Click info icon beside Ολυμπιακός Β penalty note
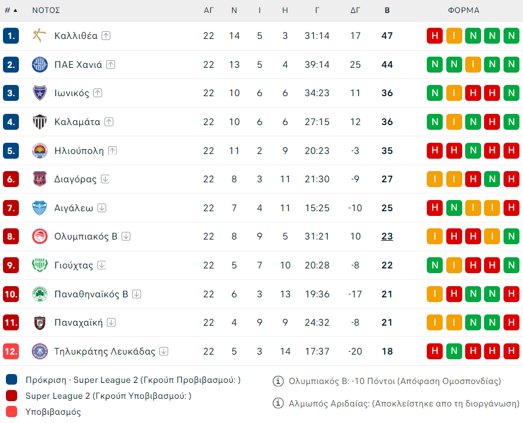The width and height of the screenshot is (523, 423). tap(278, 381)
